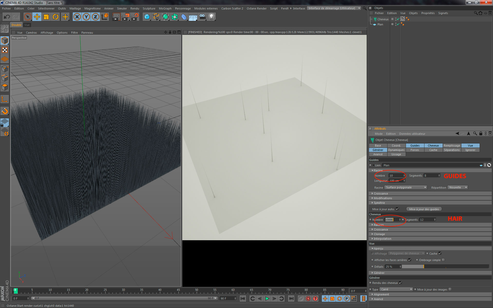Image resolution: width=493 pixels, height=308 pixels.
Task: Click the search magnifier in Objects panel
Action: [x=476, y=13]
